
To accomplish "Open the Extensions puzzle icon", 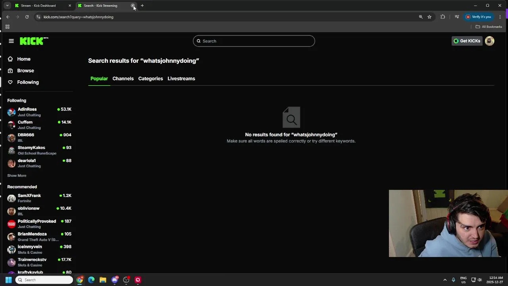I will click(x=443, y=17).
